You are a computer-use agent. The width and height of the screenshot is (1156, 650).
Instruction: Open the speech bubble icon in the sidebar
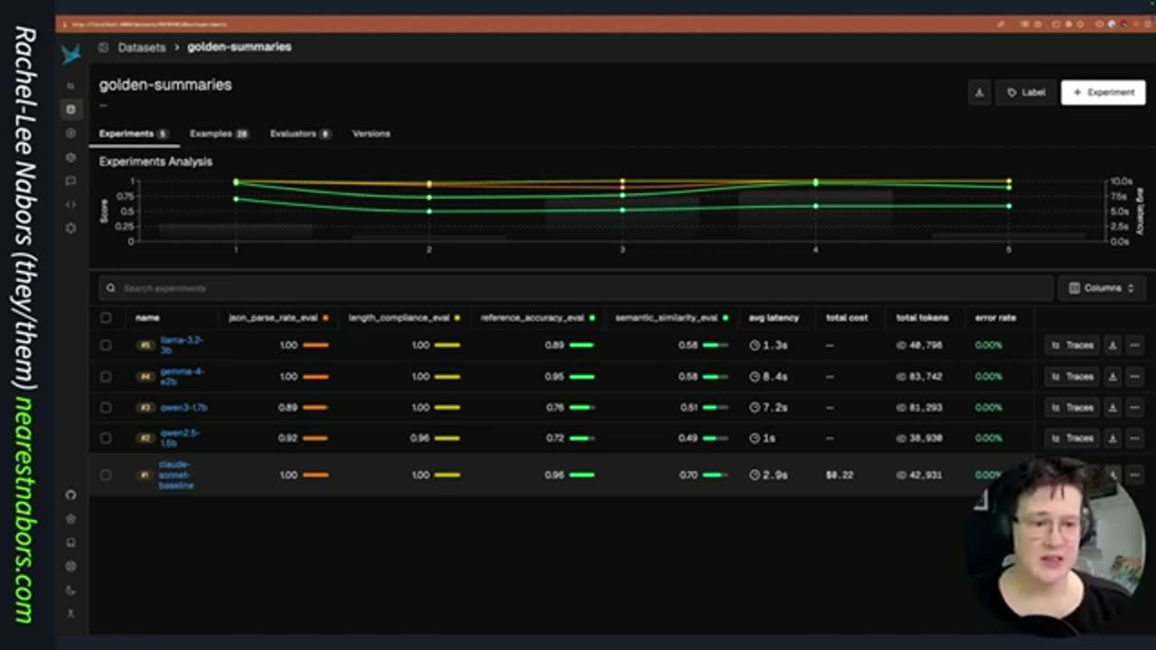click(x=71, y=181)
